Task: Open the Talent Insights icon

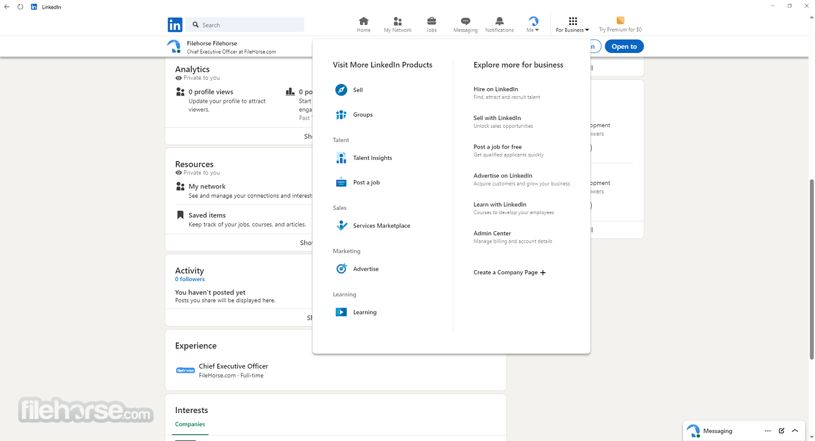Action: click(x=341, y=158)
